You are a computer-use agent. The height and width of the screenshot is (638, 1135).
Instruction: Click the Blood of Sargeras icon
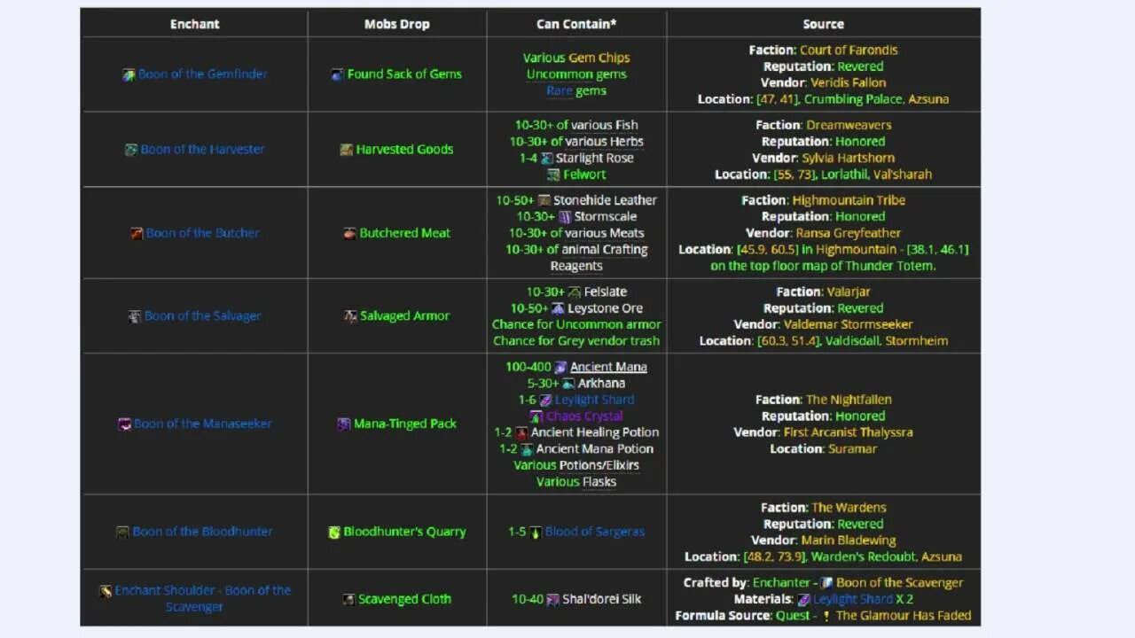coord(536,532)
